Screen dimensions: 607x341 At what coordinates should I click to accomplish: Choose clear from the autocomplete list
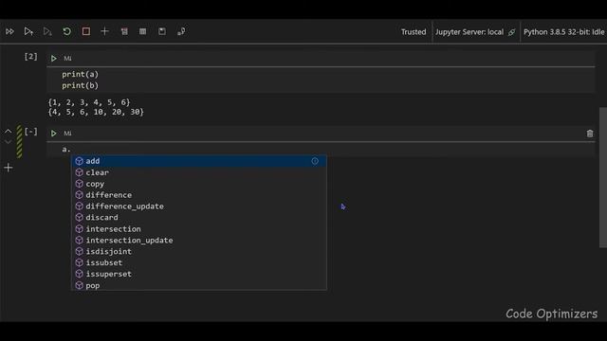tap(199, 172)
